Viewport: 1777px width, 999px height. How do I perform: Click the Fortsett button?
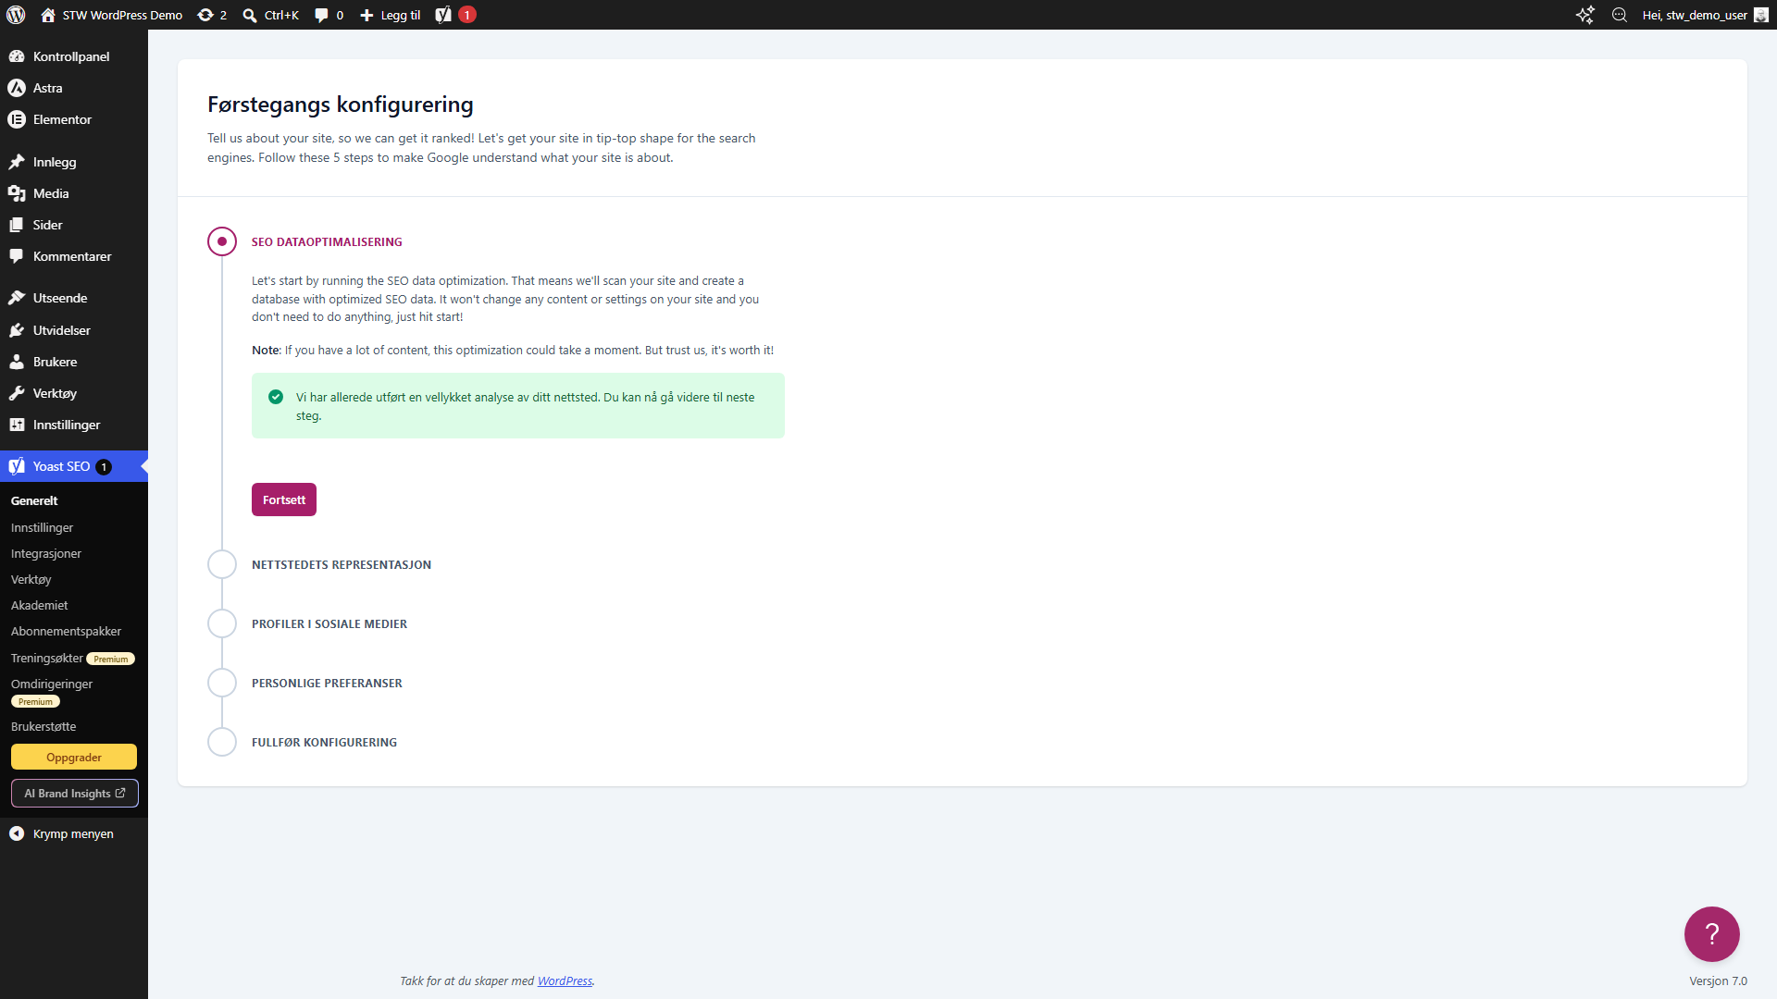[x=284, y=499]
